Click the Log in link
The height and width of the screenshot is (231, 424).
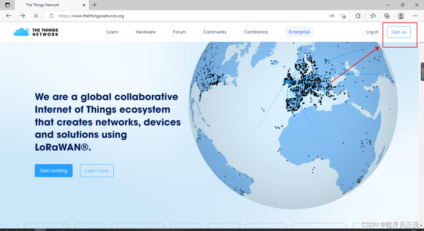372,32
